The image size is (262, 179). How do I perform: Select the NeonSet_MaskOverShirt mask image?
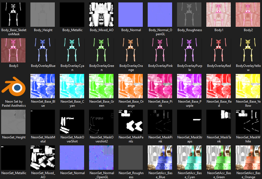[72, 122]
